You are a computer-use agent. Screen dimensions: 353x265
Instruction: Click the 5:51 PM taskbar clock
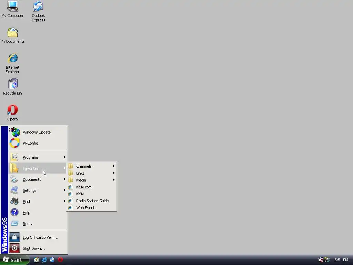(341, 260)
